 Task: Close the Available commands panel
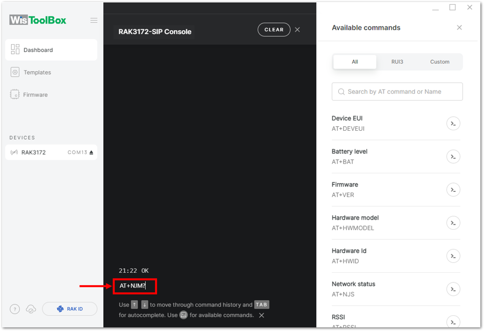click(459, 28)
